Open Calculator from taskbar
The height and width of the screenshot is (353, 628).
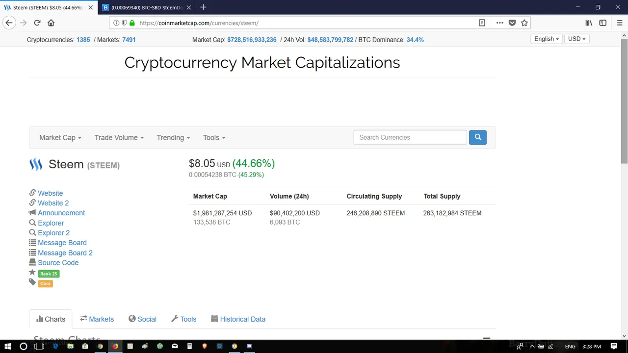pos(189,346)
